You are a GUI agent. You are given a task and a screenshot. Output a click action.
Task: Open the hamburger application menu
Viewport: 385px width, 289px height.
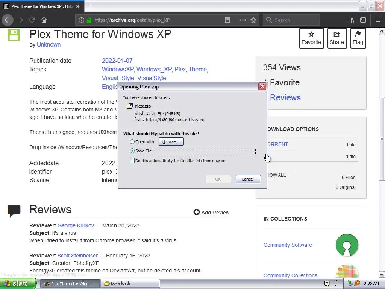378,20
